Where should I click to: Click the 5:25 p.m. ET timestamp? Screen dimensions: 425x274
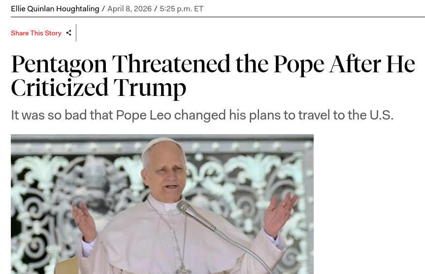click(181, 9)
